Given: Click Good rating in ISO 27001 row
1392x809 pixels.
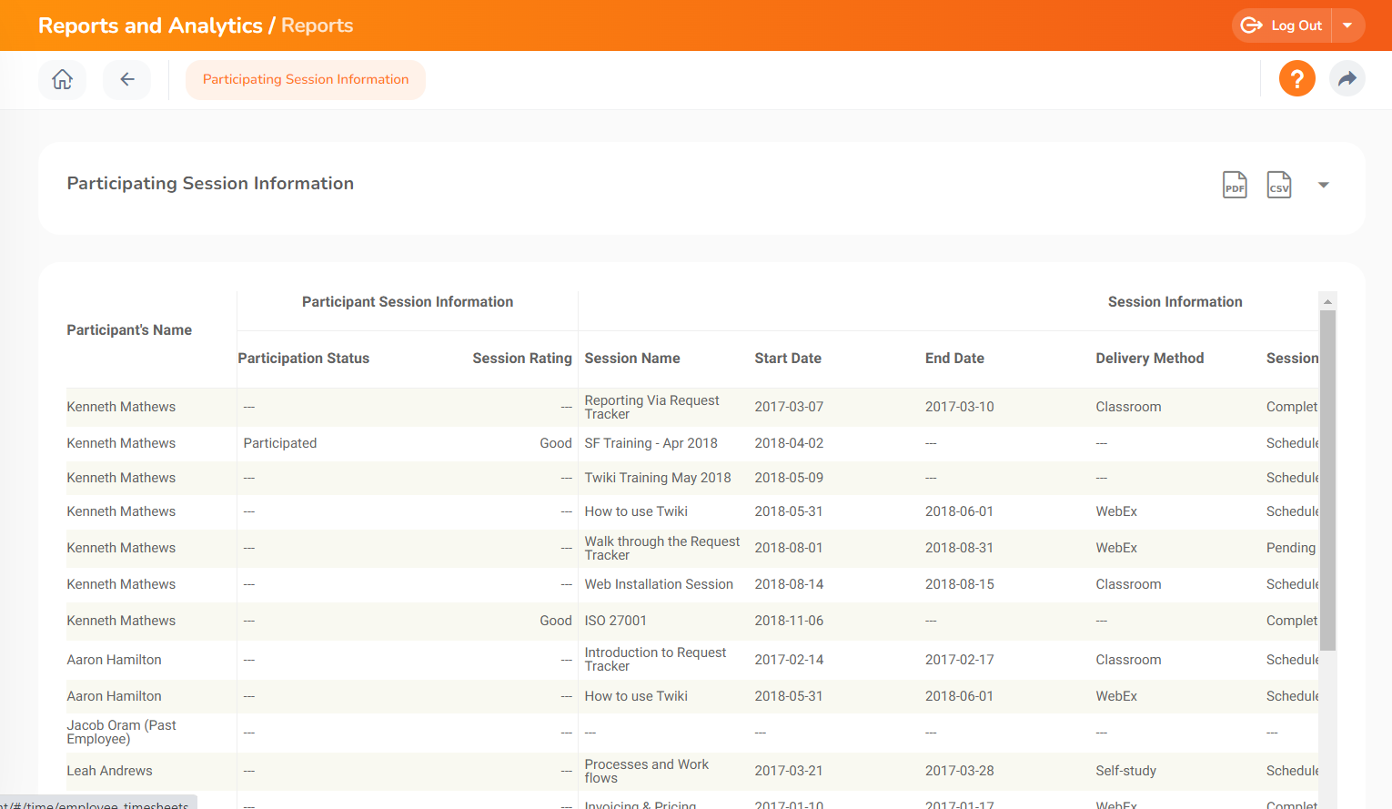Looking at the screenshot, I should point(556,621).
